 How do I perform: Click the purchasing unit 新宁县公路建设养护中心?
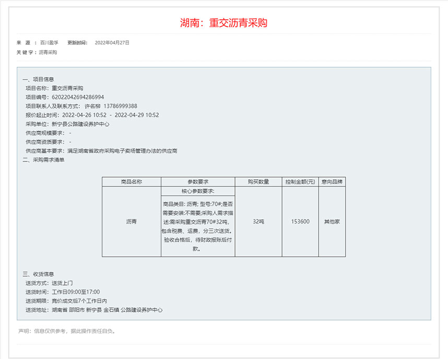[x=80, y=124]
